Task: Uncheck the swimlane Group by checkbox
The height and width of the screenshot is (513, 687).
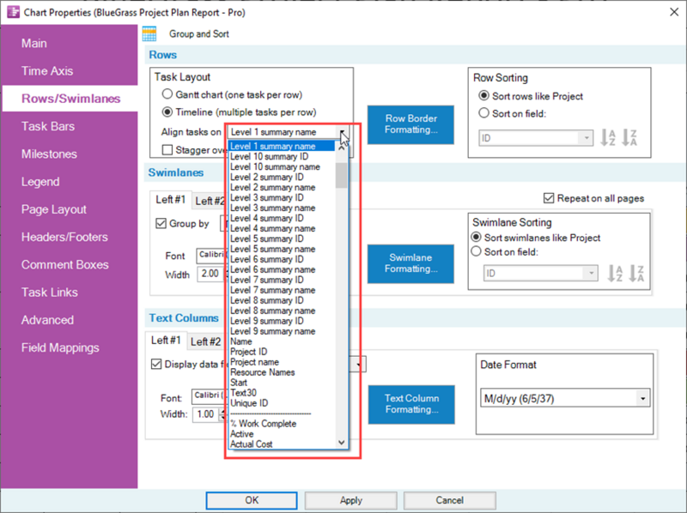Action: (161, 224)
